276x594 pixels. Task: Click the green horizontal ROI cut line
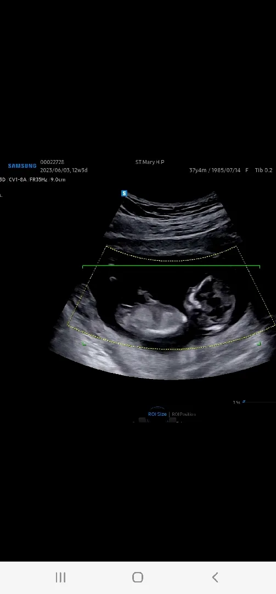coord(171,266)
